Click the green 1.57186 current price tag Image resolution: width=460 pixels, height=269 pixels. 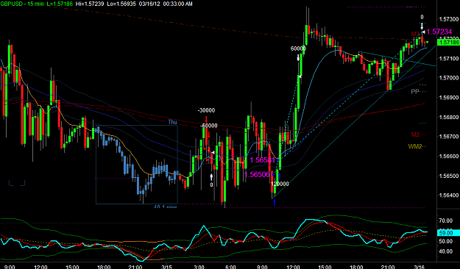point(448,43)
